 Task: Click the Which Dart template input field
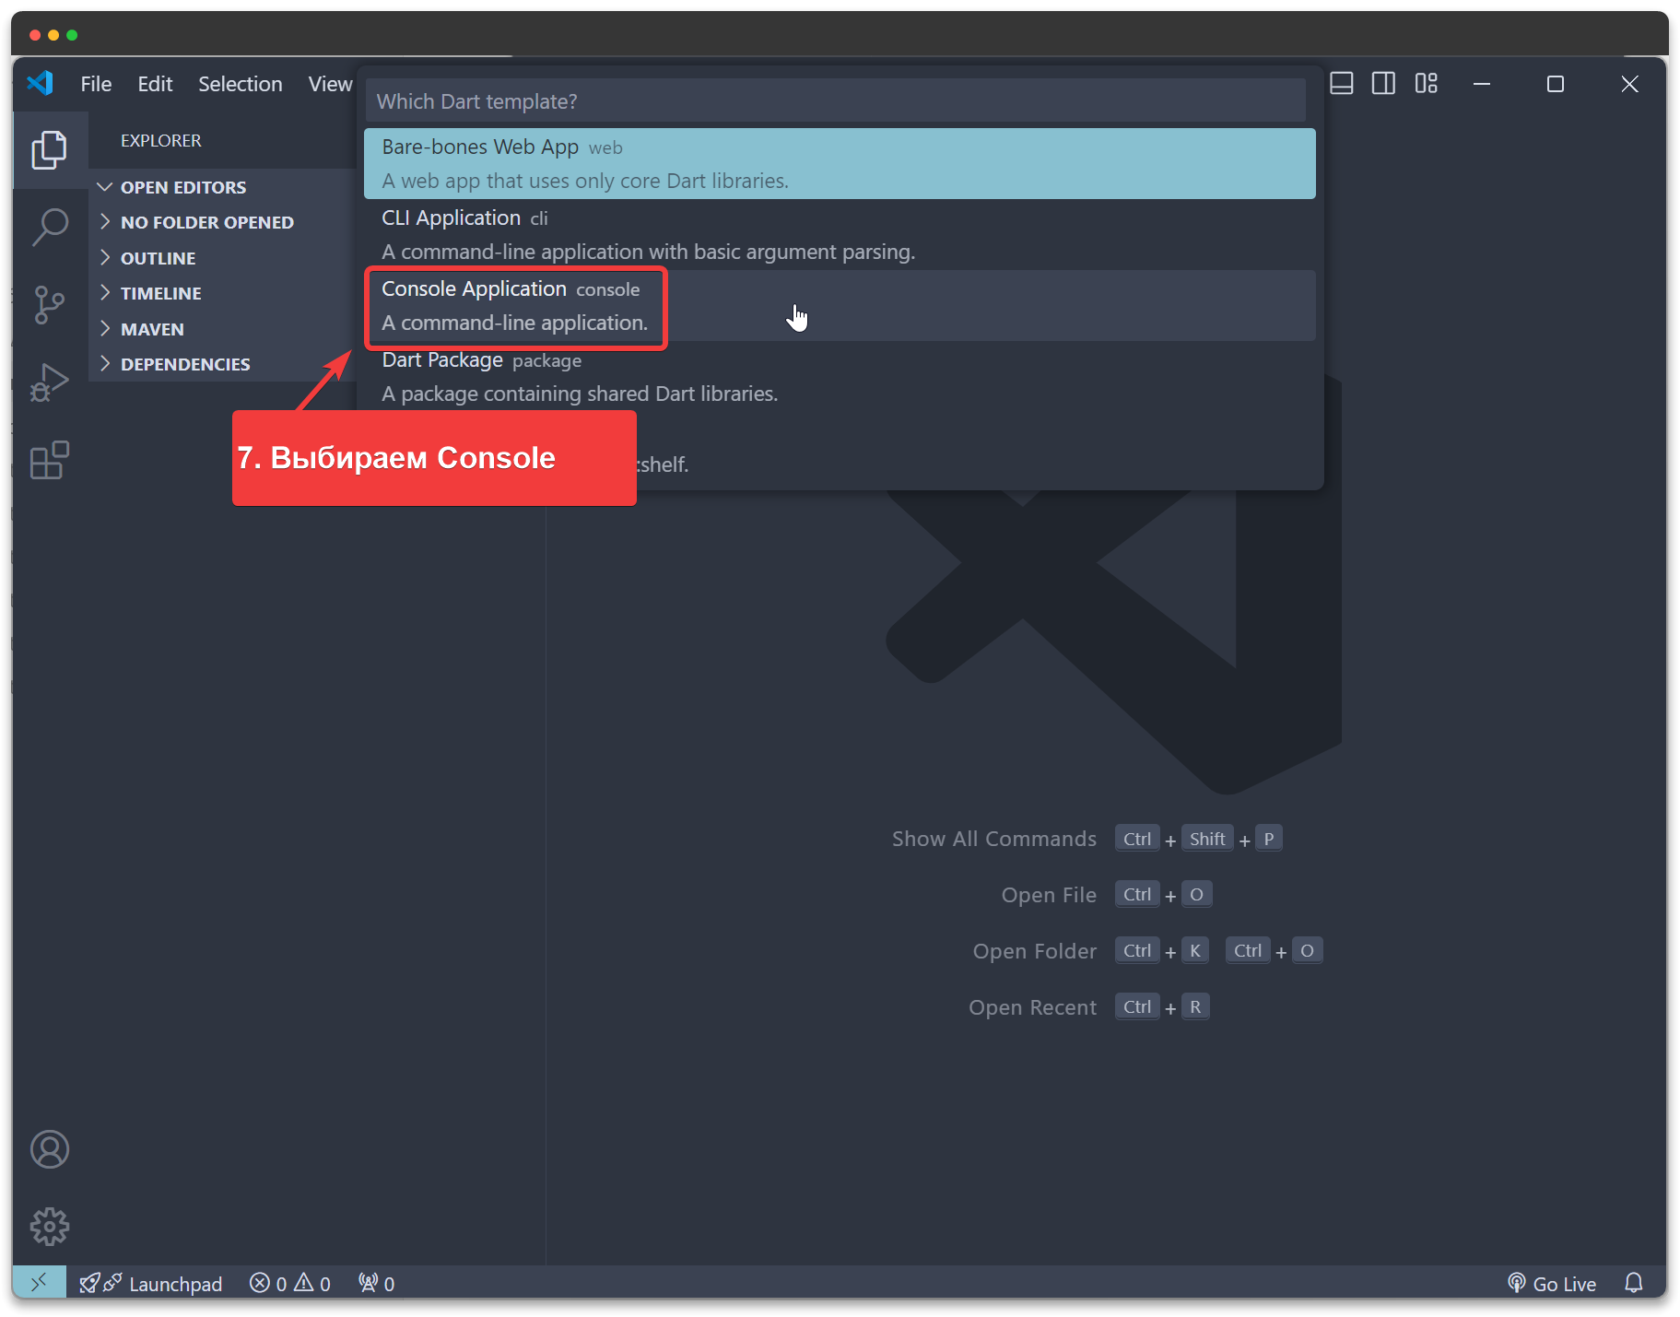[835, 101]
